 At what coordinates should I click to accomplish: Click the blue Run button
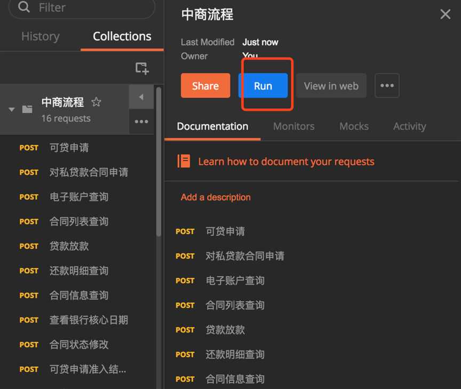[263, 86]
